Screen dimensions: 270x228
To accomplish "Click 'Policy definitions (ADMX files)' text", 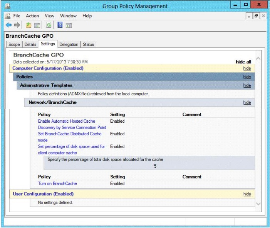I will click(x=93, y=94).
